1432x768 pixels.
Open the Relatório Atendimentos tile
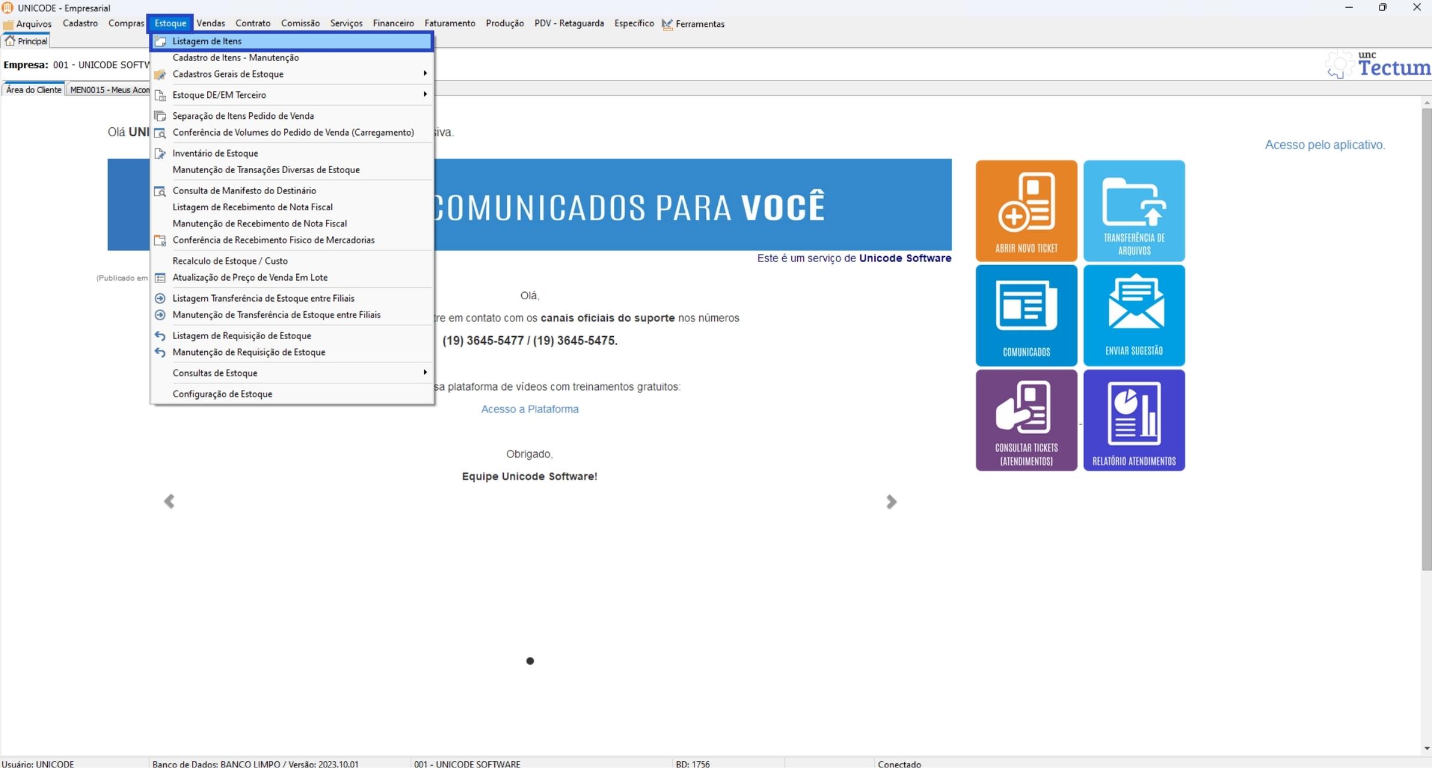point(1133,420)
